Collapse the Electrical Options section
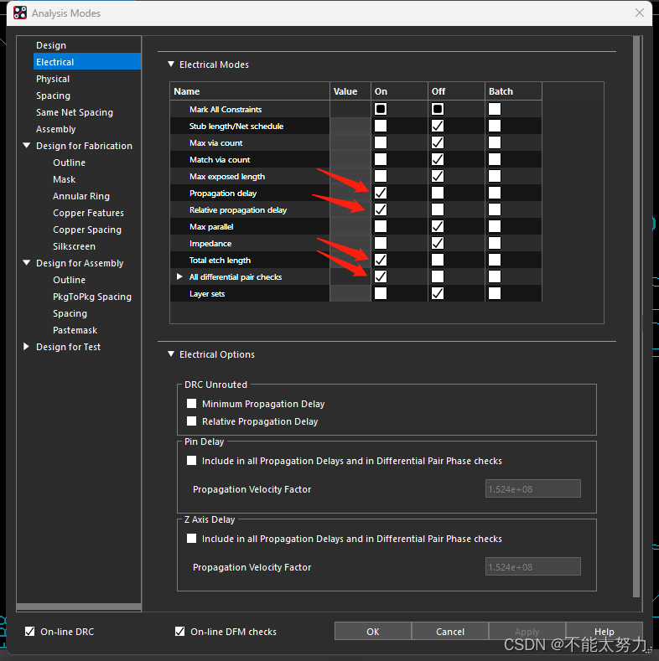The width and height of the screenshot is (659, 661). [x=171, y=354]
